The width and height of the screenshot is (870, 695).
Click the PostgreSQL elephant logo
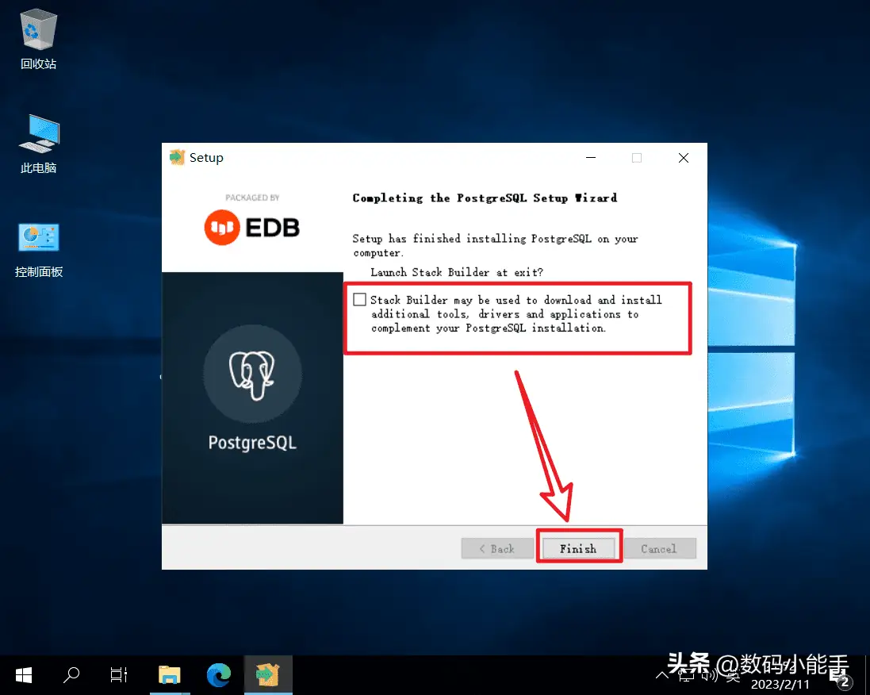[252, 374]
